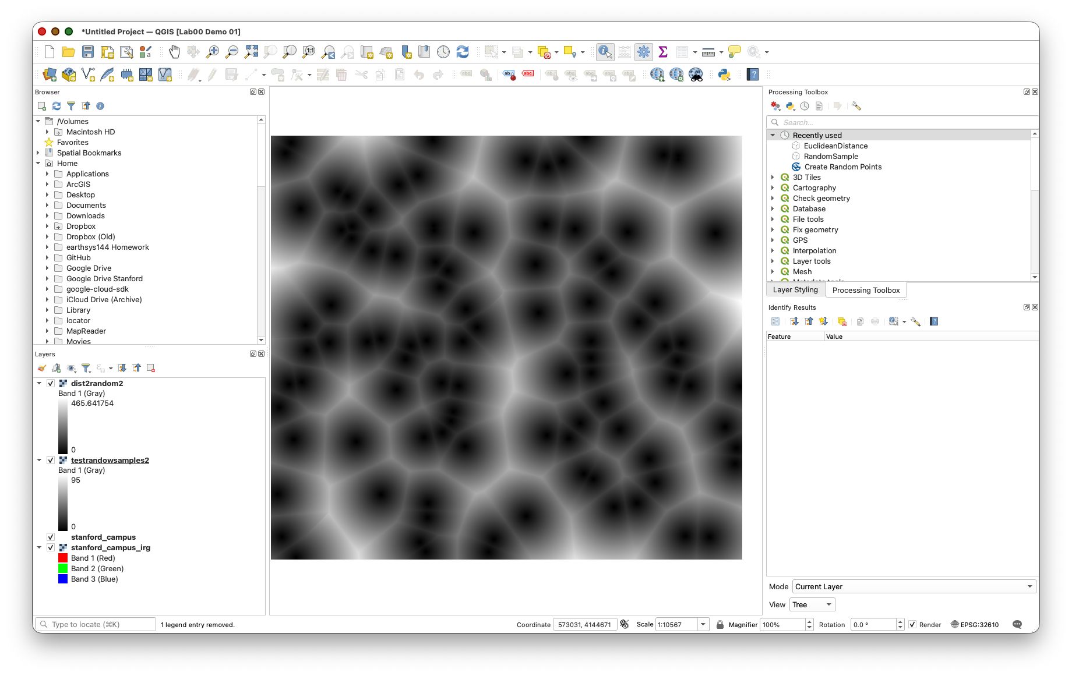Viewport: 1072px width, 676px height.
Task: Select the Pan Map hand tool
Action: [174, 52]
